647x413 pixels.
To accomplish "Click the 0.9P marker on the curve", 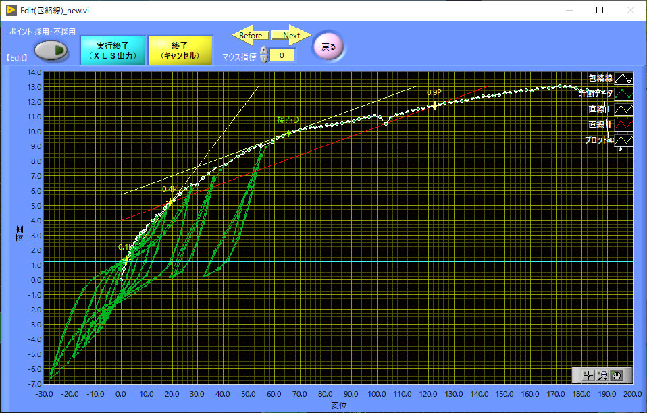I will [436, 105].
